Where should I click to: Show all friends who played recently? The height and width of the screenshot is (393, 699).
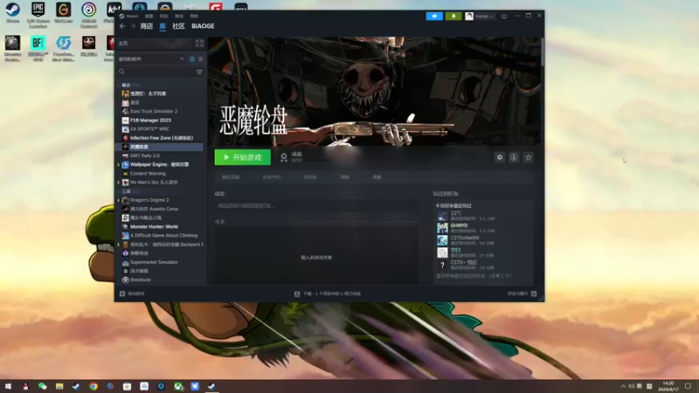[x=474, y=276]
